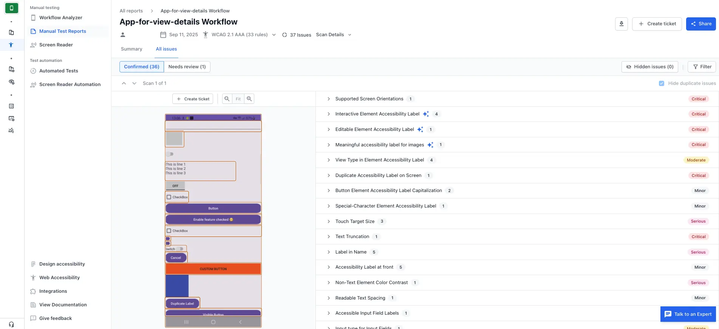The image size is (719, 329).
Task: Click the orange Custom Button in screenshot preview
Action: click(x=213, y=269)
